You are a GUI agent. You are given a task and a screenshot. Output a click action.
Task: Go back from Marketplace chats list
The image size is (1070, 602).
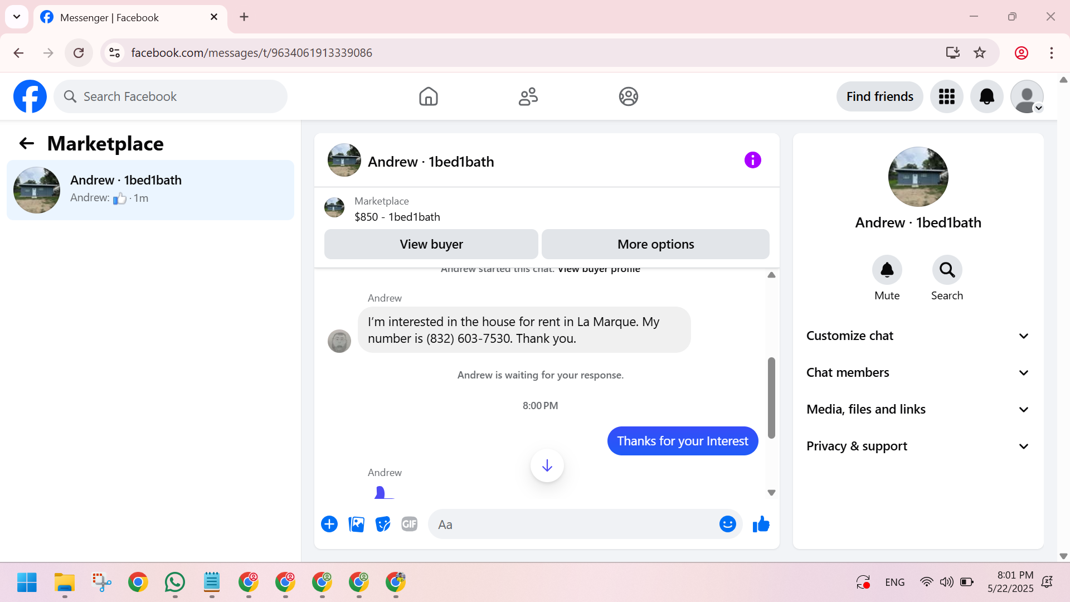(x=26, y=144)
